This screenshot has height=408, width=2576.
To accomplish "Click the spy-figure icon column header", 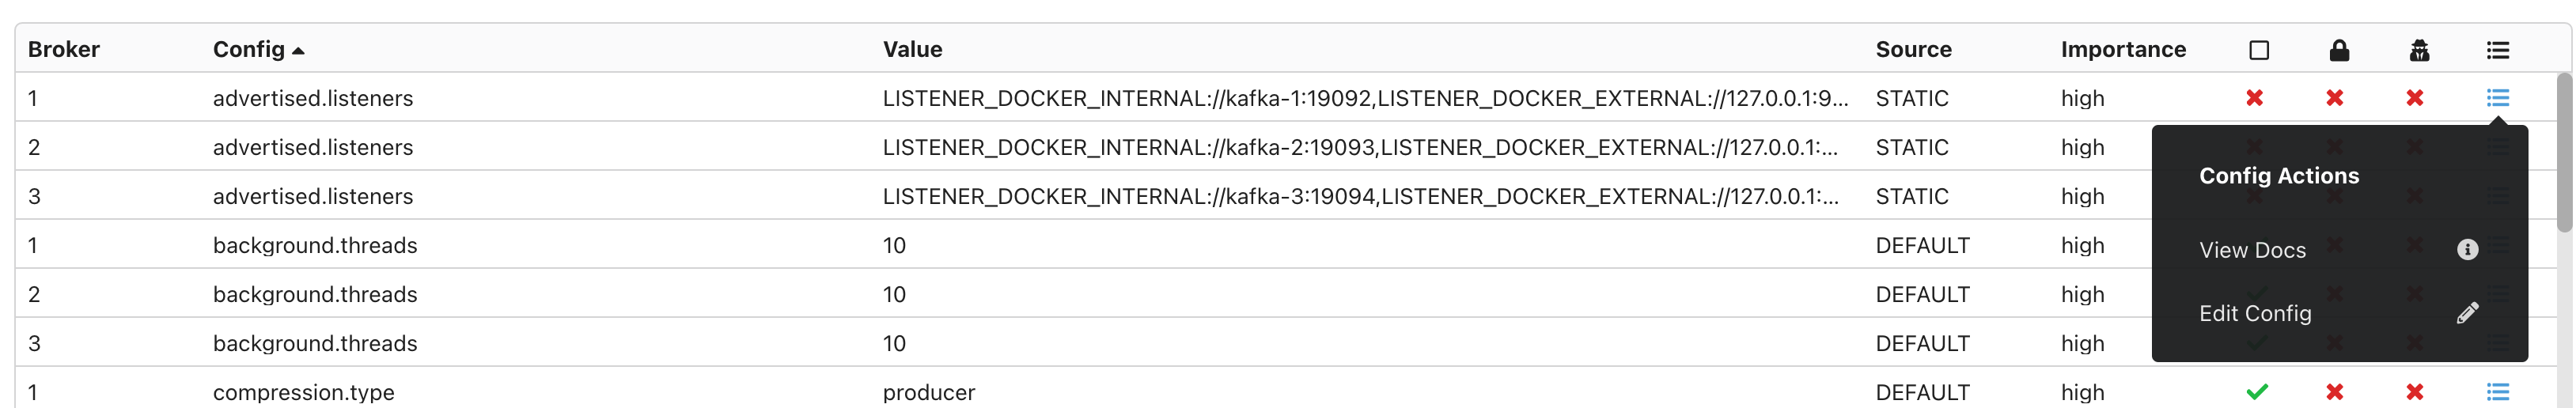I will (x=2418, y=50).
